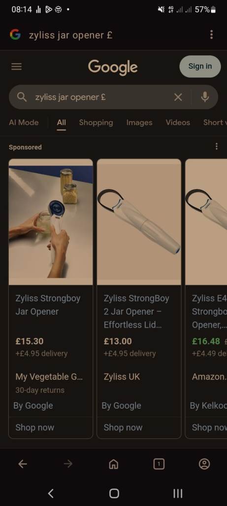Open the Google hamburger menu

16,67
